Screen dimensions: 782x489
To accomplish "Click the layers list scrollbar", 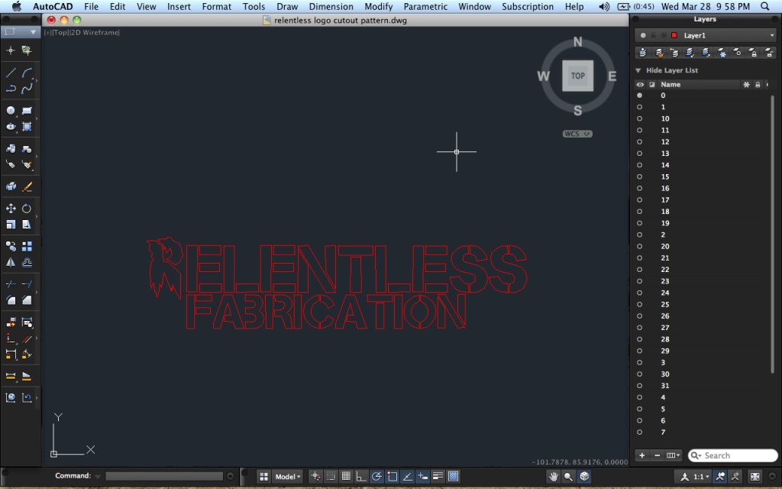I will [773, 235].
